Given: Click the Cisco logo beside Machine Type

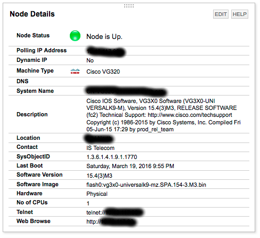Looking at the screenshot, I should coord(75,72).
